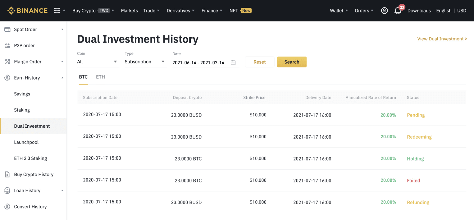
Task: Click the date range input field
Action: [x=206, y=62]
